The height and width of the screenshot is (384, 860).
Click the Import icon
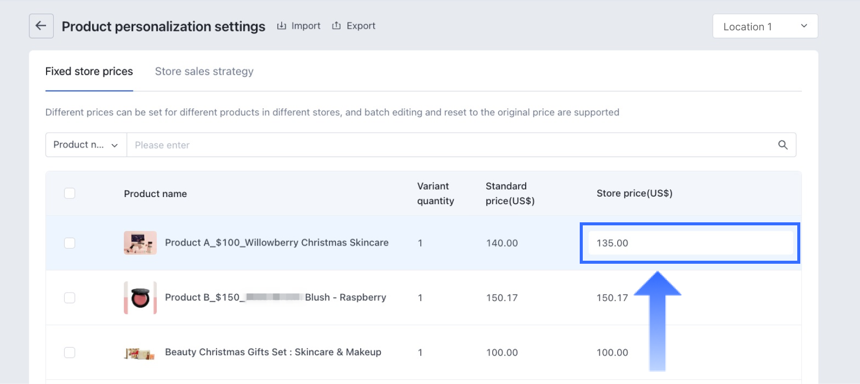281,26
